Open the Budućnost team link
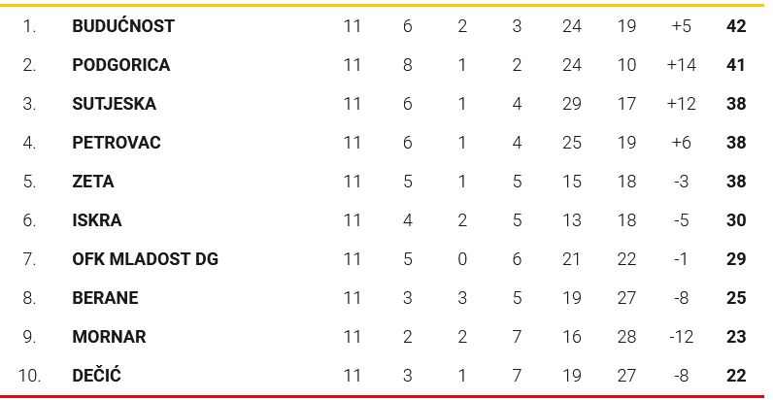The width and height of the screenshot is (773, 400). coord(123,26)
